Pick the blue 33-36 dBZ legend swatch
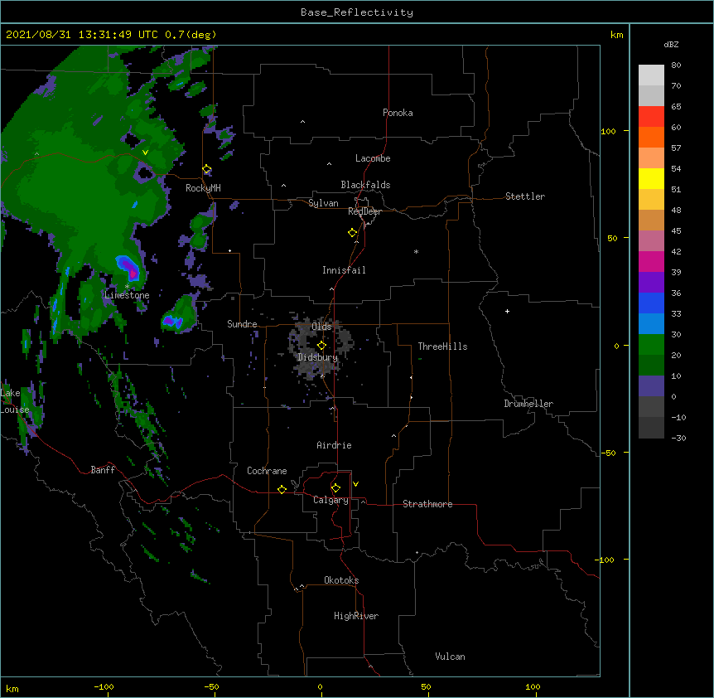This screenshot has width=714, height=698. click(651, 303)
